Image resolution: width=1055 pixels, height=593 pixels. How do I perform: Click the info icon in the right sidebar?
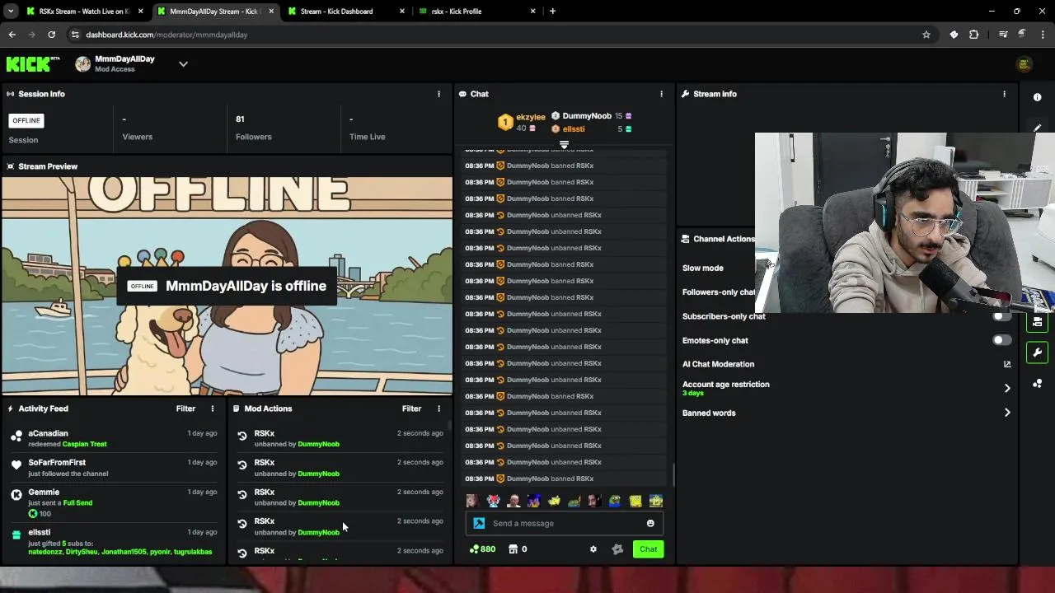point(1038,97)
